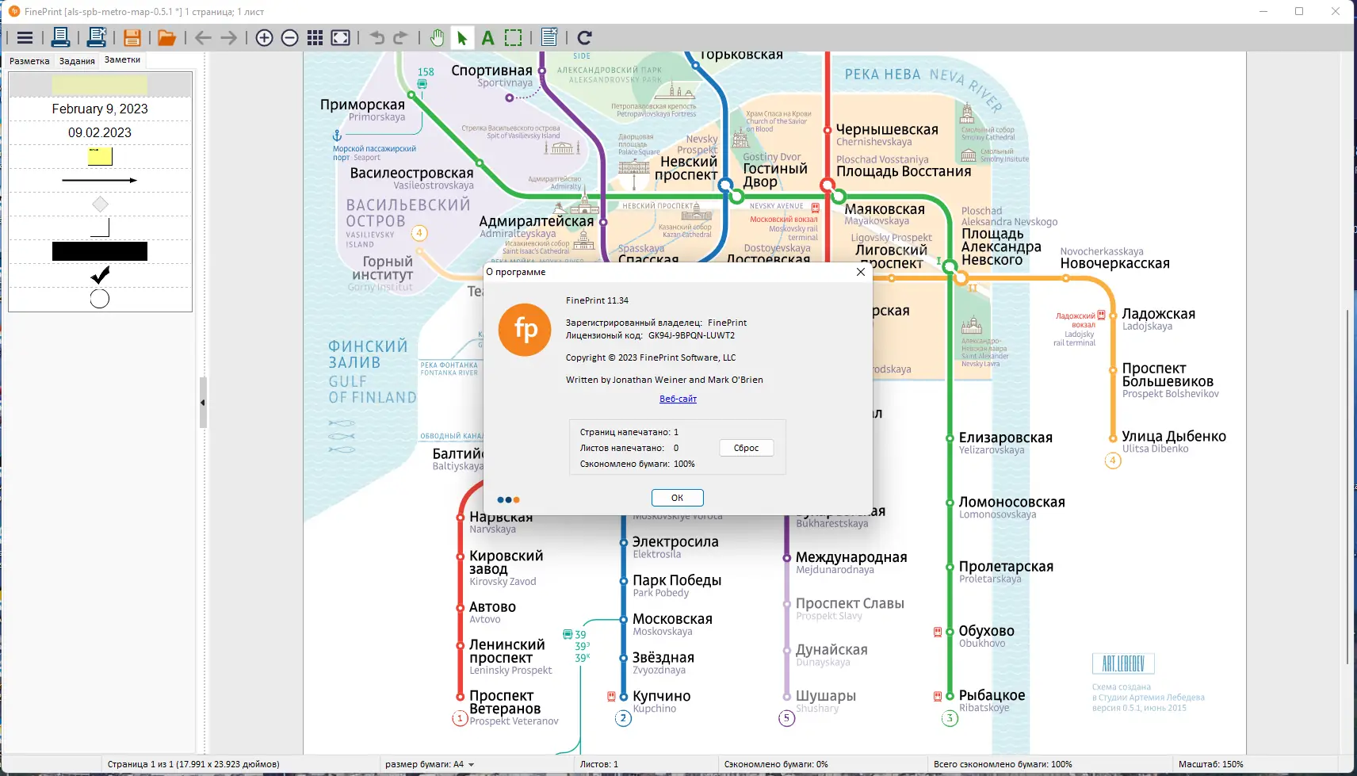Click the Zoom out minus icon
The image size is (1357, 776).
point(290,37)
